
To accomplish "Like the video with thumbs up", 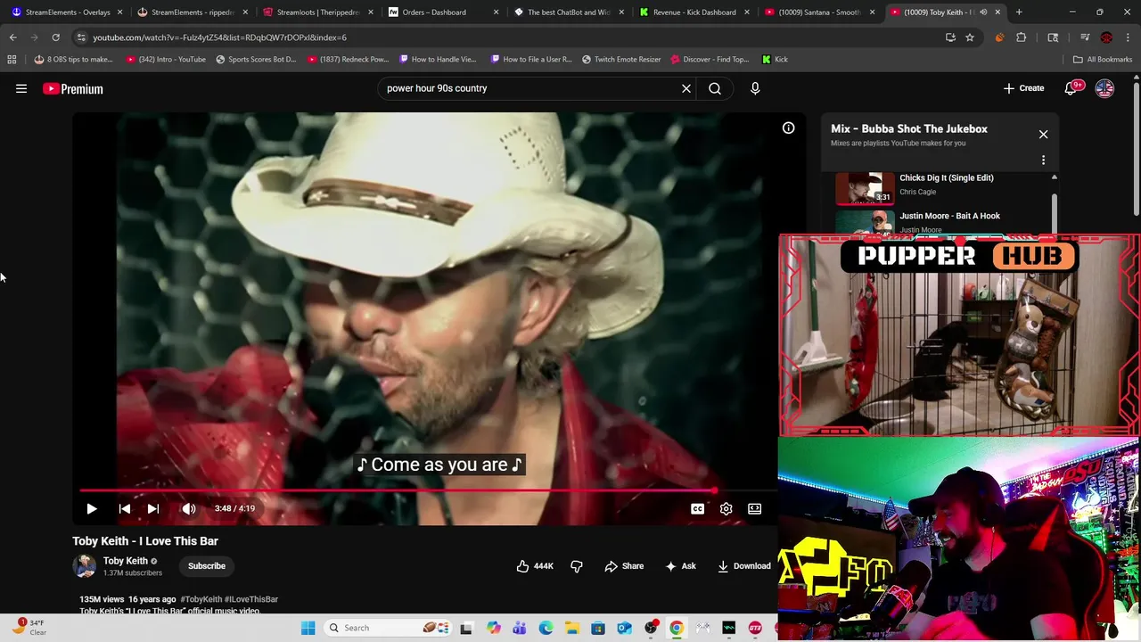I will (x=535, y=566).
